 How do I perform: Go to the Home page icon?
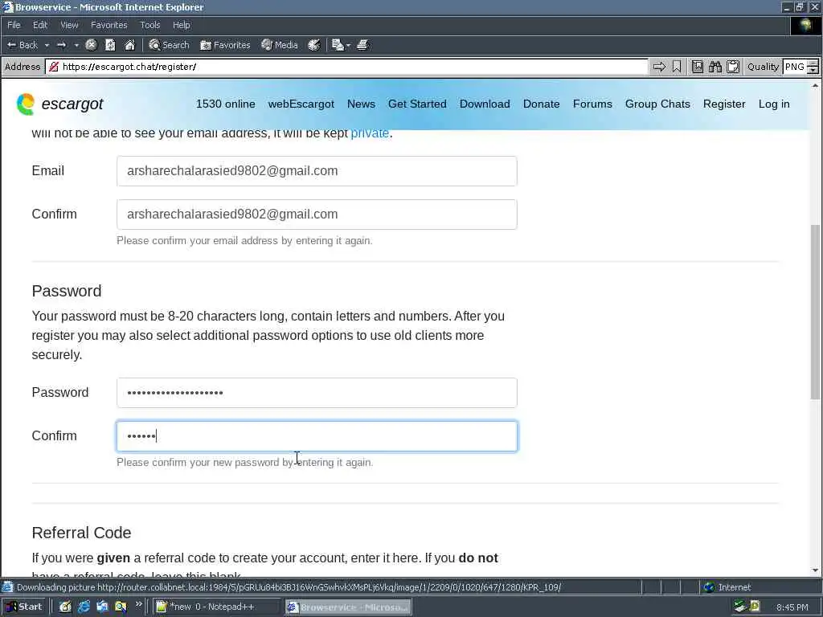129,45
